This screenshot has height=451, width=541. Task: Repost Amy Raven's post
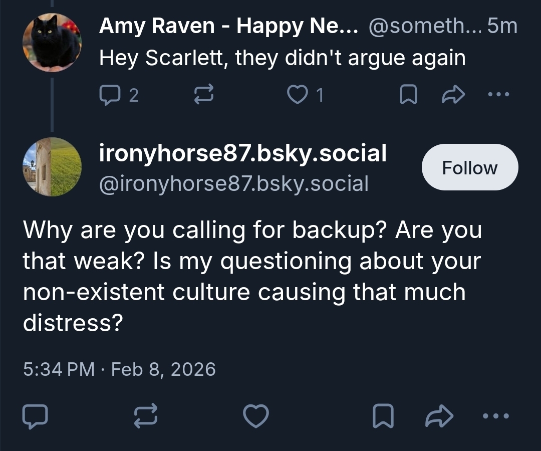click(203, 95)
